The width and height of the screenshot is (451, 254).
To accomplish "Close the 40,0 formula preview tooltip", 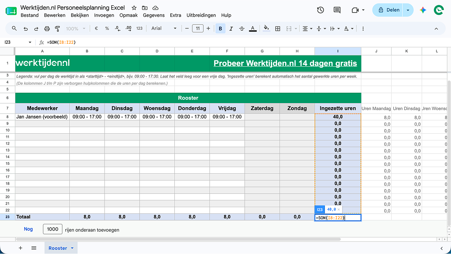I will (x=338, y=209).
